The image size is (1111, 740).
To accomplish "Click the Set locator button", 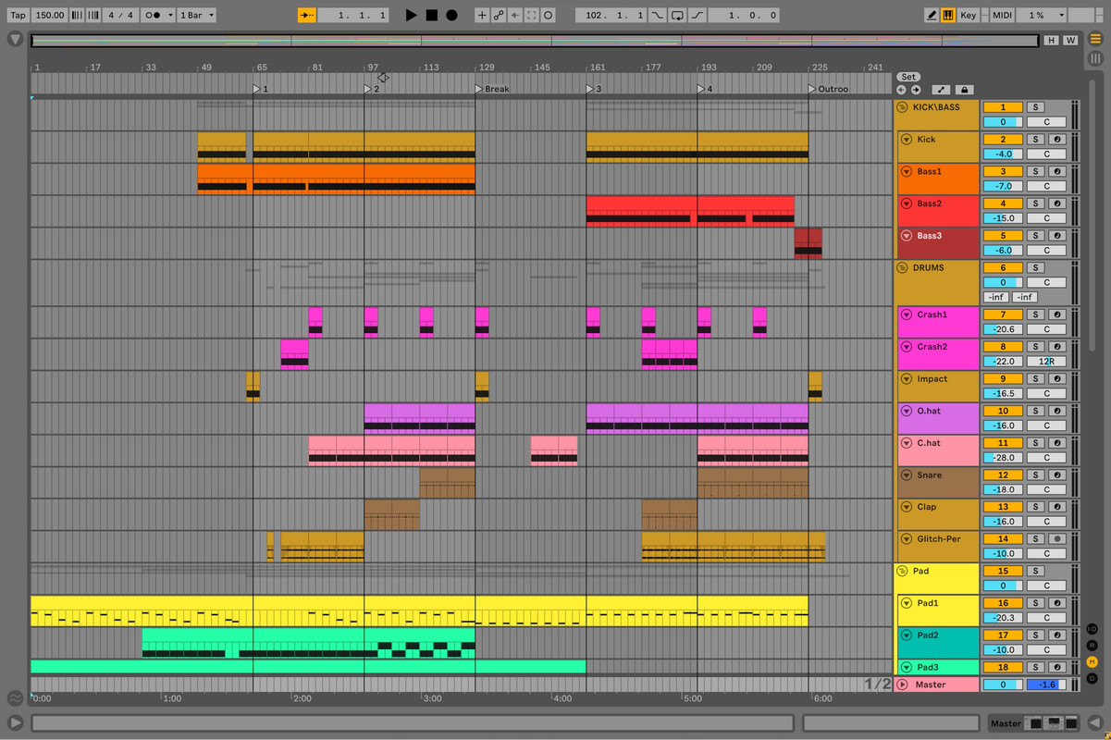I will click(x=908, y=77).
